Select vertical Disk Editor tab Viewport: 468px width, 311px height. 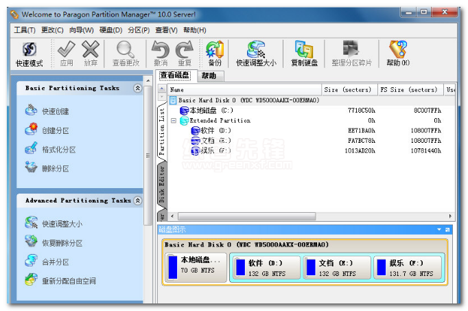[x=162, y=185]
